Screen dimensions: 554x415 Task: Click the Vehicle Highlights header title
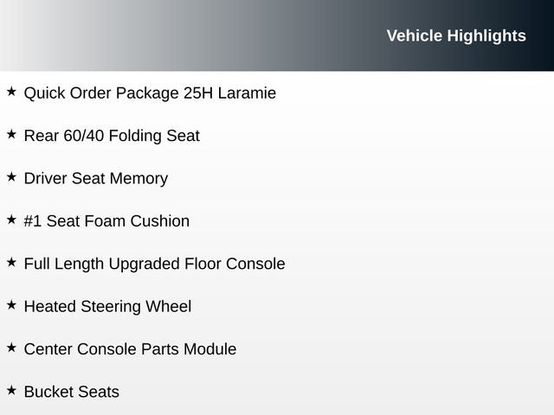[x=455, y=35]
